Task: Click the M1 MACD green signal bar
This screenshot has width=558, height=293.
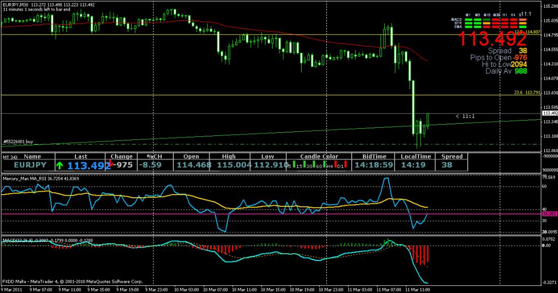Action: pyautogui.click(x=469, y=19)
